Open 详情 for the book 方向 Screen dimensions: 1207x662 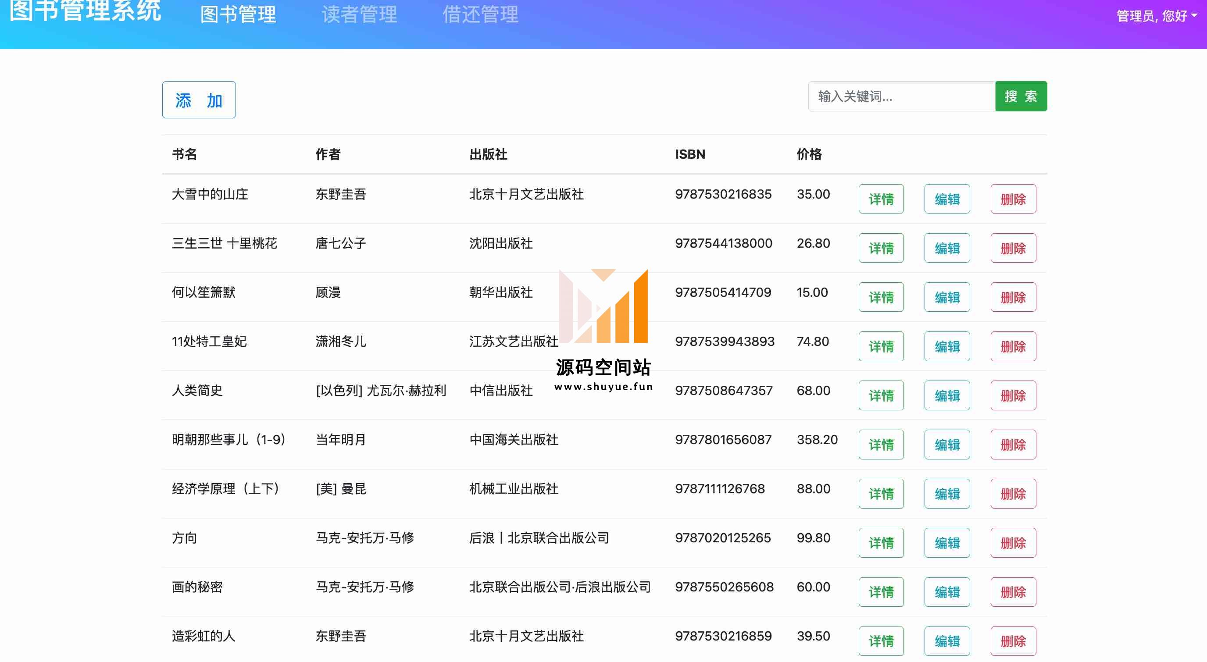(881, 542)
